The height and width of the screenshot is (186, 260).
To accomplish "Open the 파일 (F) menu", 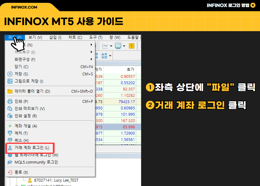I will pyautogui.click(x=15, y=37).
